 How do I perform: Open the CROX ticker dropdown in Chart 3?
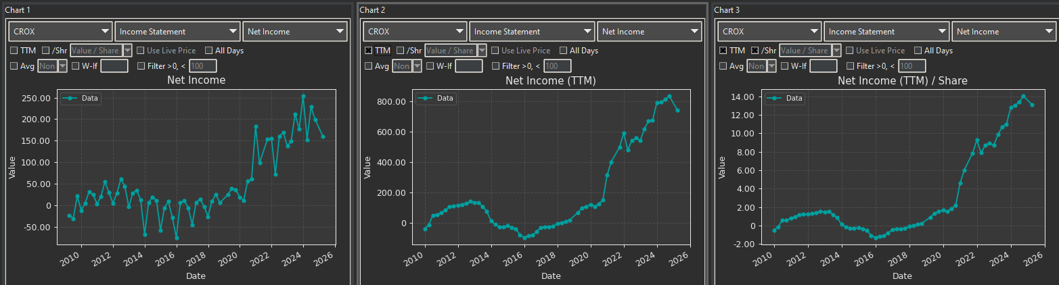tap(769, 32)
